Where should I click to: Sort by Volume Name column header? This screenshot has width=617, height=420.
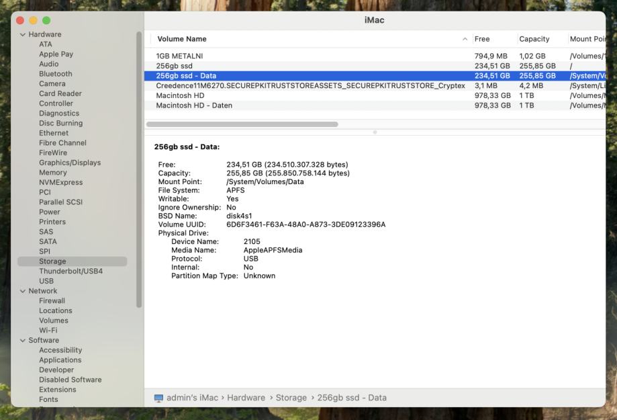tap(182, 39)
